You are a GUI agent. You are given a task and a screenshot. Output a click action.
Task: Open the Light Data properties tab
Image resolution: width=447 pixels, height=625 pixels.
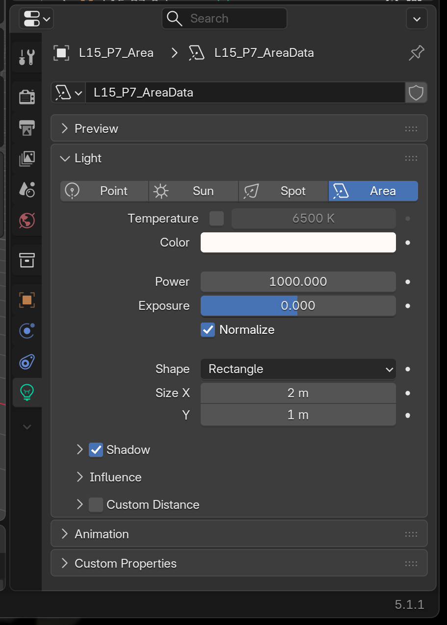click(x=26, y=392)
